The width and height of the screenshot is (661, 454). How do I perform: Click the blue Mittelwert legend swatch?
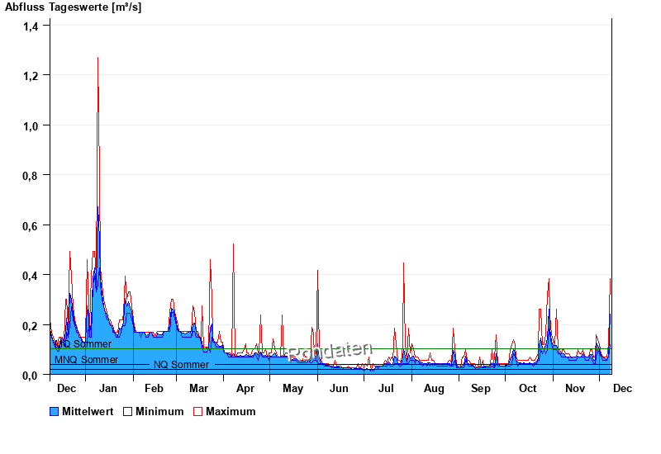[55, 411]
